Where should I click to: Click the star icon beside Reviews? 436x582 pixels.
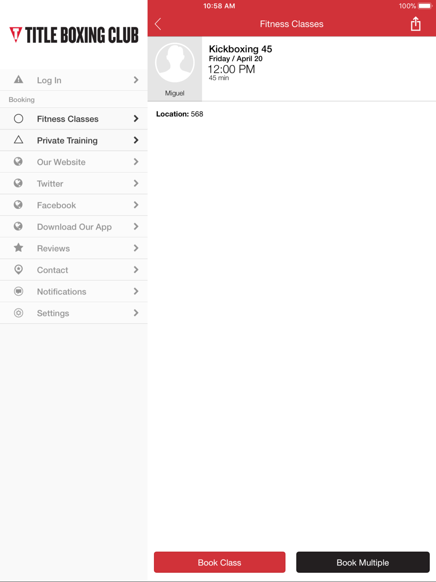(x=18, y=248)
